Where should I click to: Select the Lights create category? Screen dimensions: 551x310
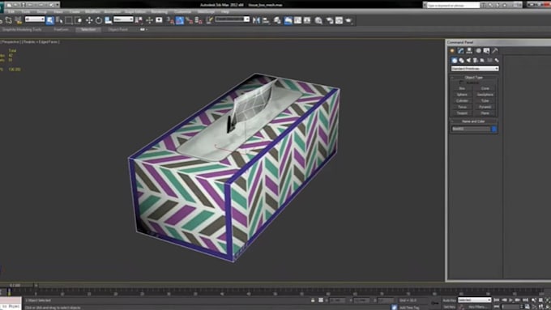[x=468, y=61]
